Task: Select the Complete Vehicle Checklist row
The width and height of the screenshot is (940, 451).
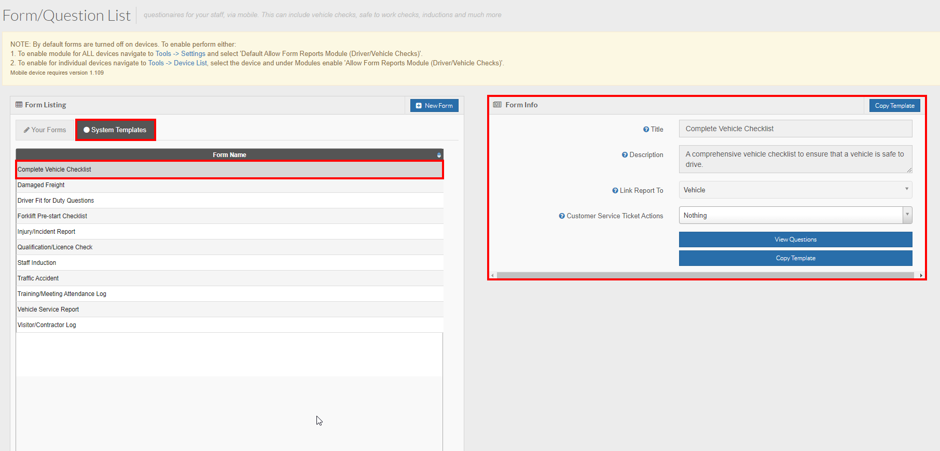Action: (x=229, y=170)
